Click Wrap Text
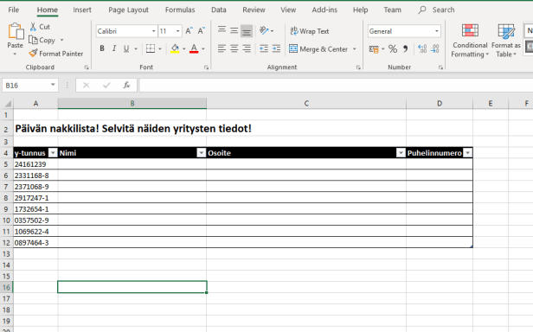 point(310,31)
